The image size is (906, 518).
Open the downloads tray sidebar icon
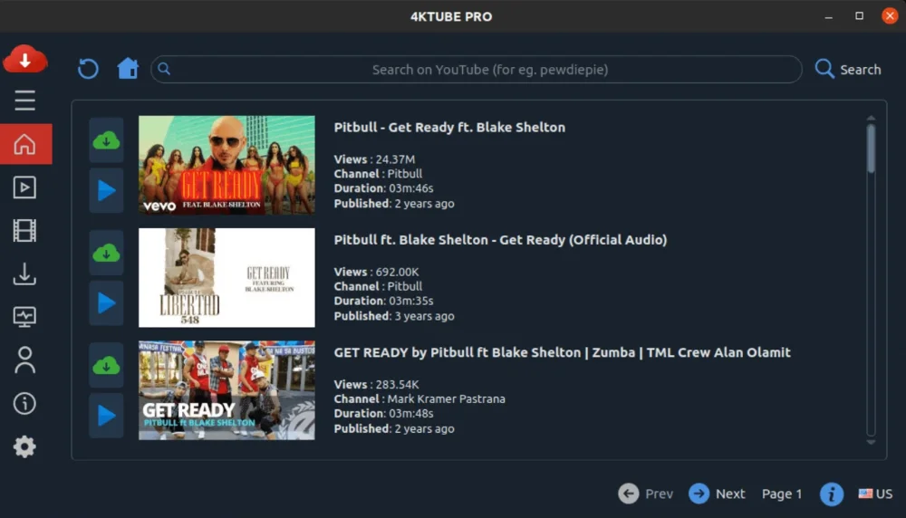(x=24, y=273)
